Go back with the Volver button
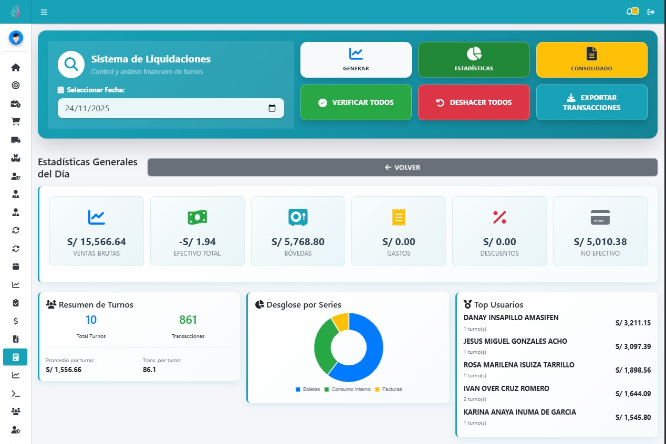This screenshot has height=444, width=666. click(x=402, y=167)
